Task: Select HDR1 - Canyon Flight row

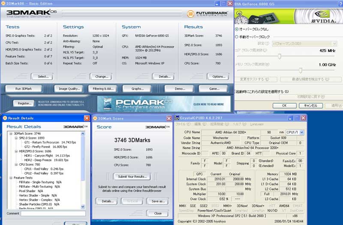Action: point(47,156)
